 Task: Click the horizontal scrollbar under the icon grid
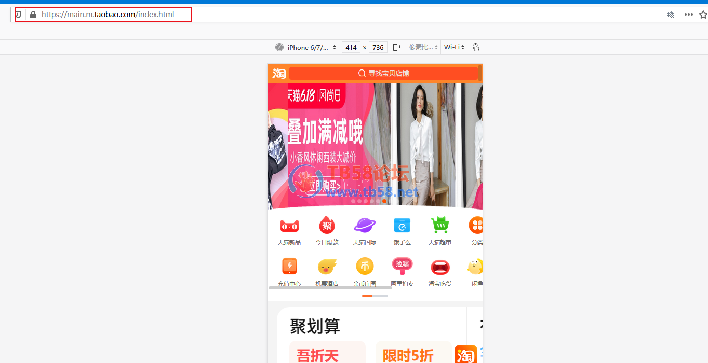(330, 287)
